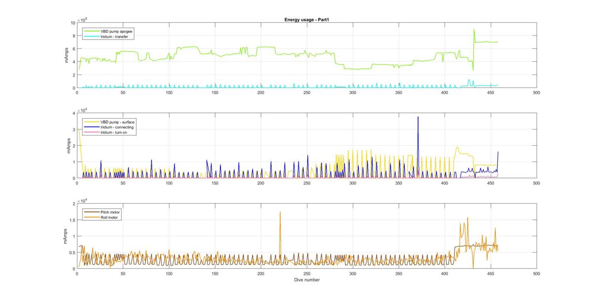The image size is (593, 302).
Task: Click the 'Dive number' x-axis label
Action: pos(307,280)
